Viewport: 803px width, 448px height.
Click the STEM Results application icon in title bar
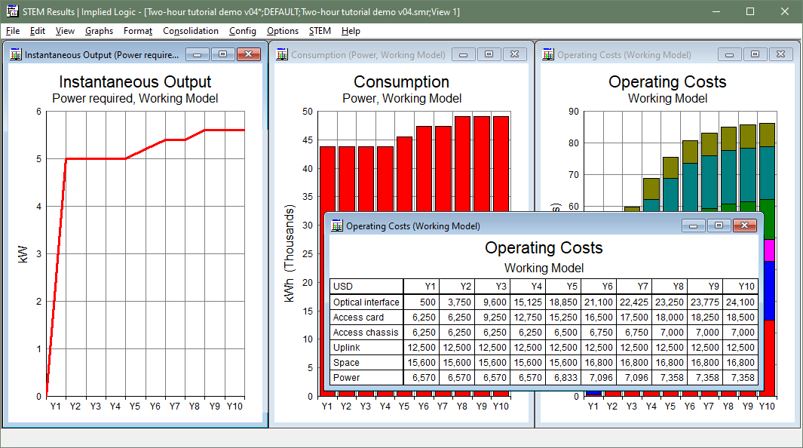(12, 11)
